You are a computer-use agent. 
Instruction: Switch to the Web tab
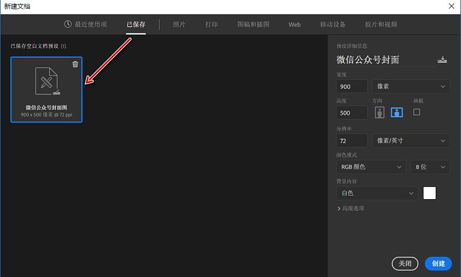pyautogui.click(x=294, y=25)
